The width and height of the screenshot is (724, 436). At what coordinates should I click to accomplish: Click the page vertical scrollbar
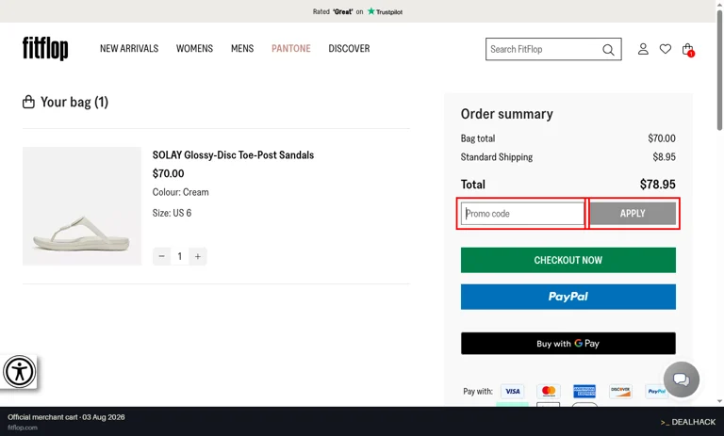719,69
